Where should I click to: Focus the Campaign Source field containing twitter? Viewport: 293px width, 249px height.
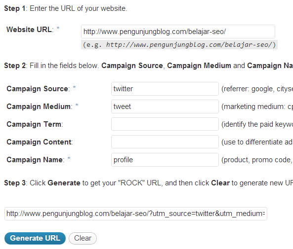pyautogui.click(x=165, y=89)
